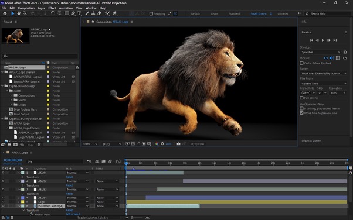
Task: Open the Auto resolution dropdown
Action: (x=338, y=93)
